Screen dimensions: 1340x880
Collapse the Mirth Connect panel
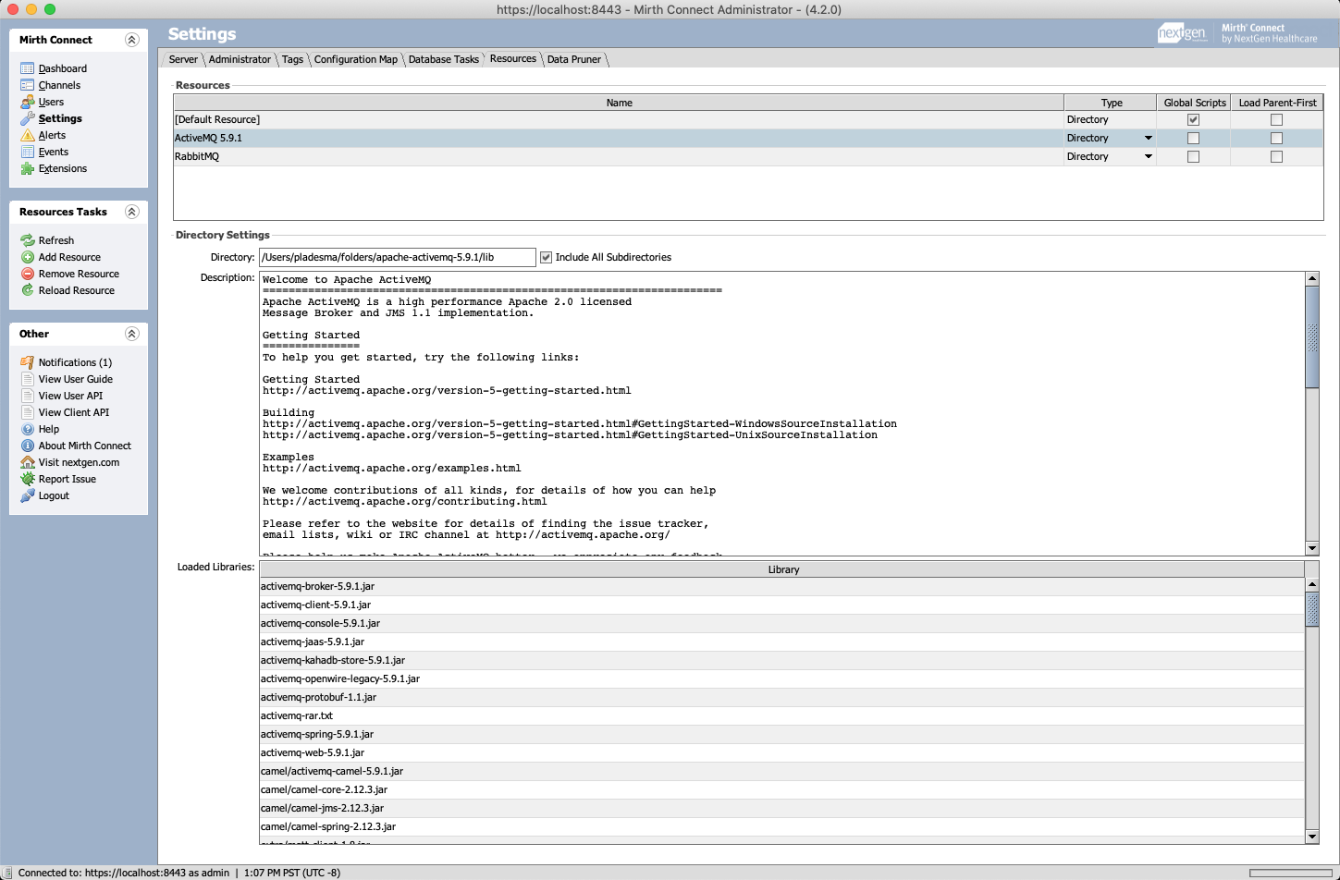click(x=131, y=40)
